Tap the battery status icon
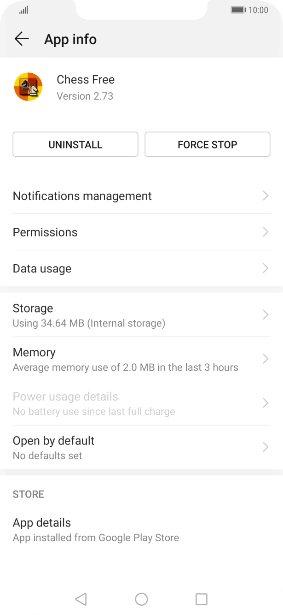Screen dimensions: 283x615 pyautogui.click(x=238, y=10)
